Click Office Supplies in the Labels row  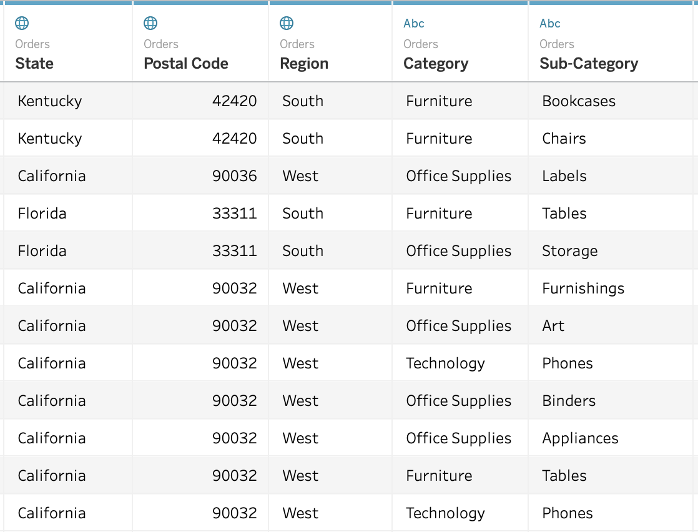pyautogui.click(x=458, y=176)
